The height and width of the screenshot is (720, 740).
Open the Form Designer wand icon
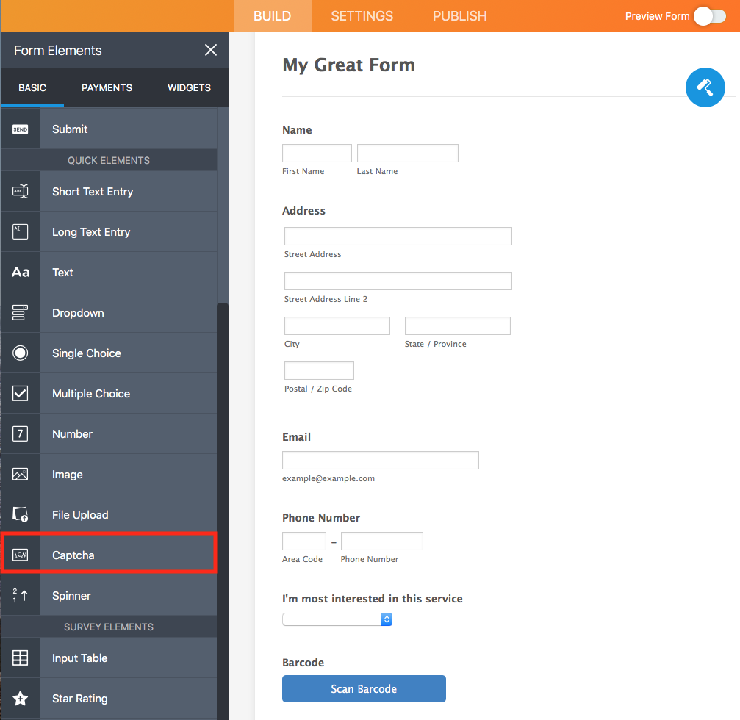click(705, 87)
